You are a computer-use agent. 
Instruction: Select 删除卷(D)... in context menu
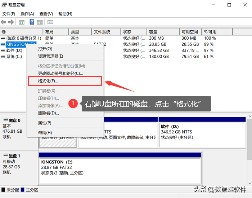point(48,113)
